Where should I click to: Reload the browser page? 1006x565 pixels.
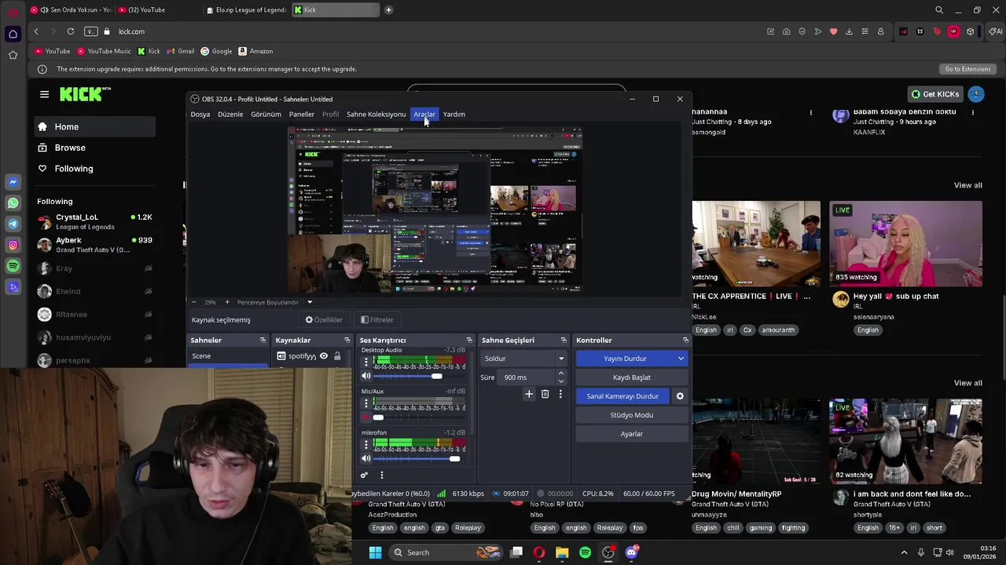tap(71, 31)
